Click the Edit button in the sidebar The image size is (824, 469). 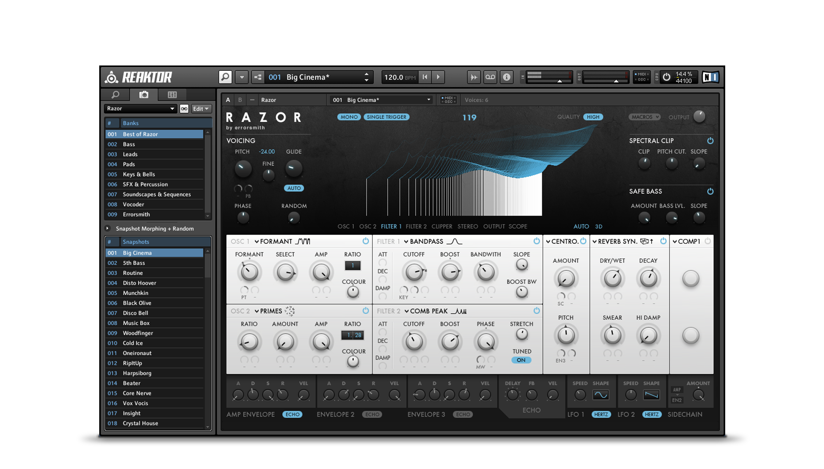(x=201, y=109)
